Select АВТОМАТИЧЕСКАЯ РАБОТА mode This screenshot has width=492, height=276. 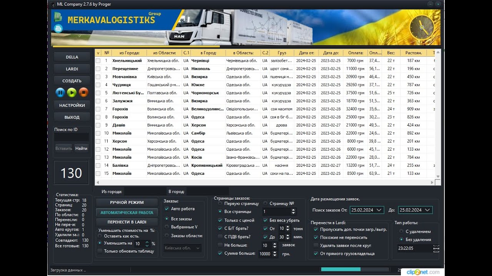click(127, 212)
